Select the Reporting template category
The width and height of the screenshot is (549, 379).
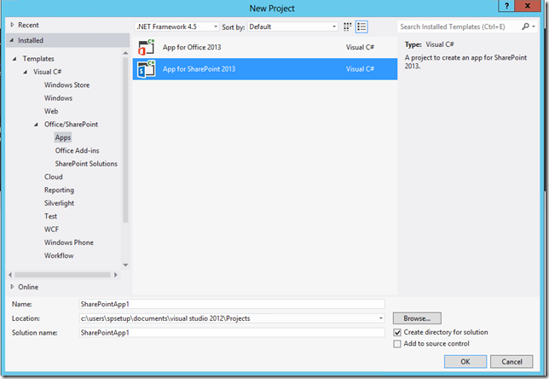pos(59,190)
